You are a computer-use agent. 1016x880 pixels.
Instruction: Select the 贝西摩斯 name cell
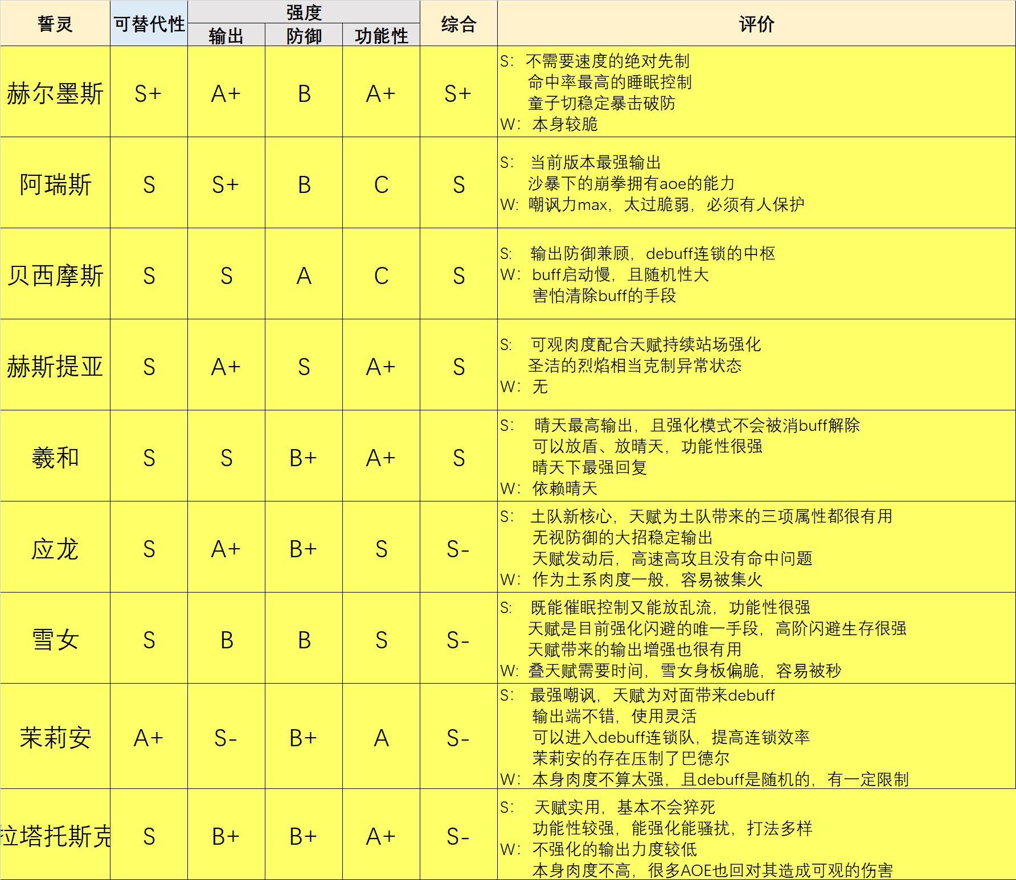[x=55, y=274]
